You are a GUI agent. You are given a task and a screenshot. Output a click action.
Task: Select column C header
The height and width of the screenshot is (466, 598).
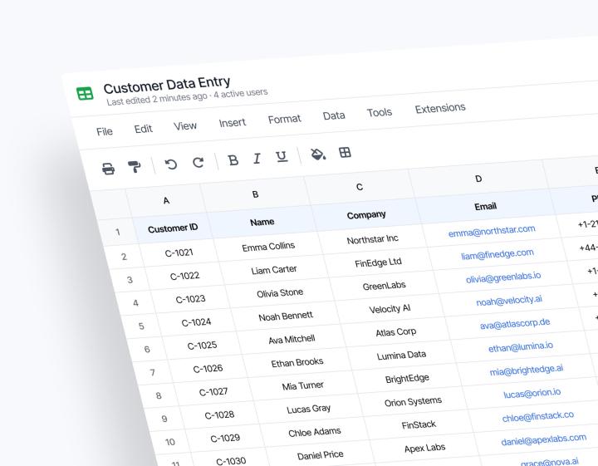point(360,187)
